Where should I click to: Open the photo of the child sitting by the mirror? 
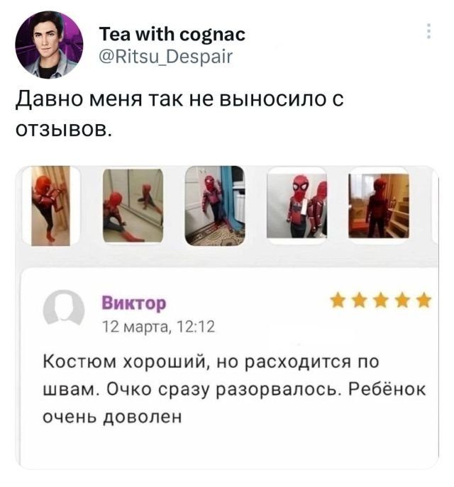point(133,206)
